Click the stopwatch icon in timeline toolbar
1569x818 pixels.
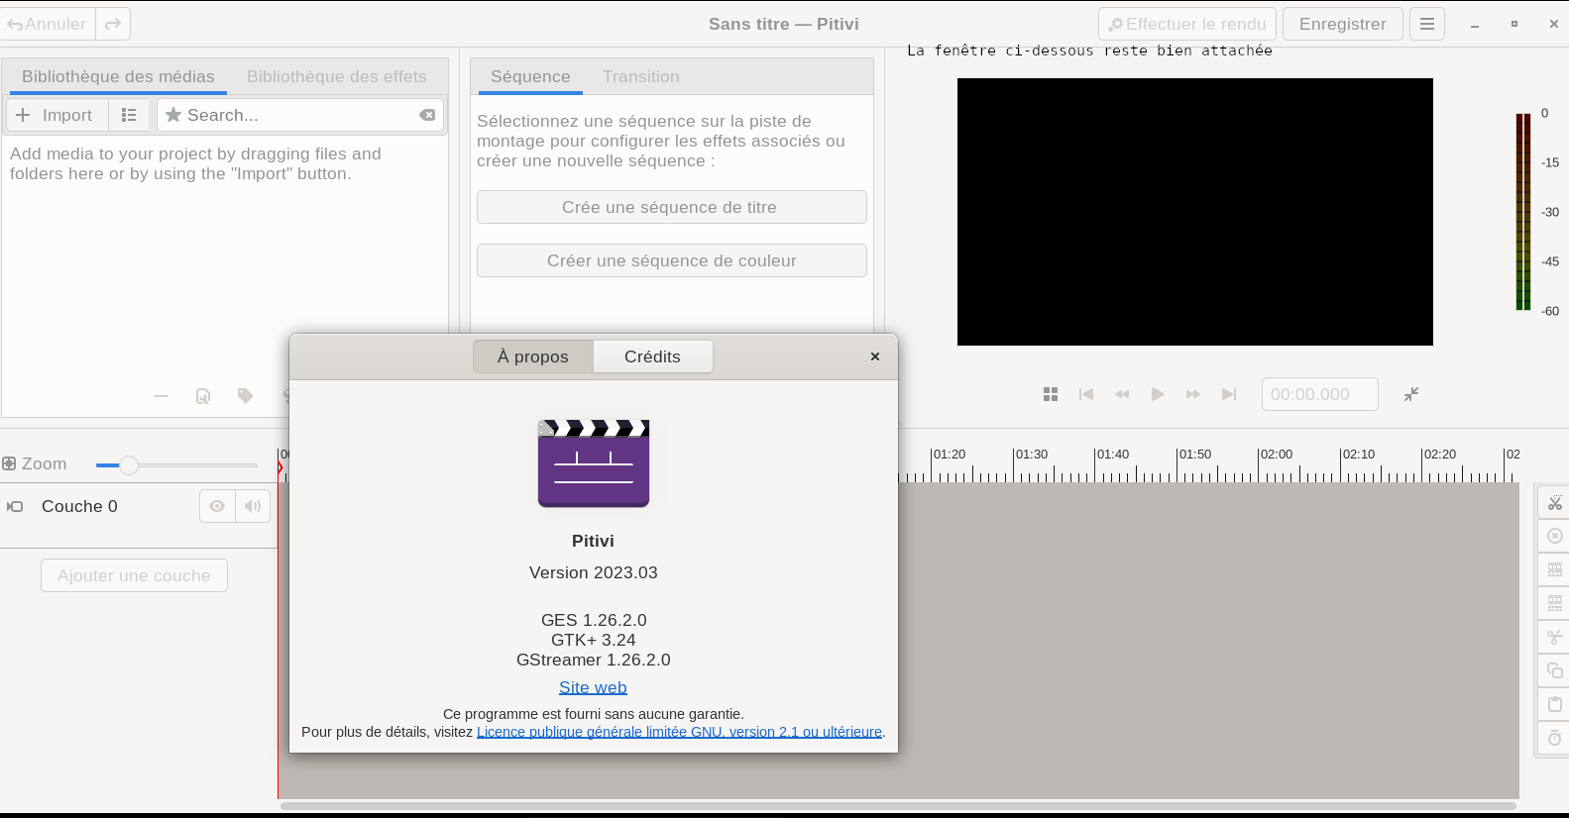[1554, 738]
